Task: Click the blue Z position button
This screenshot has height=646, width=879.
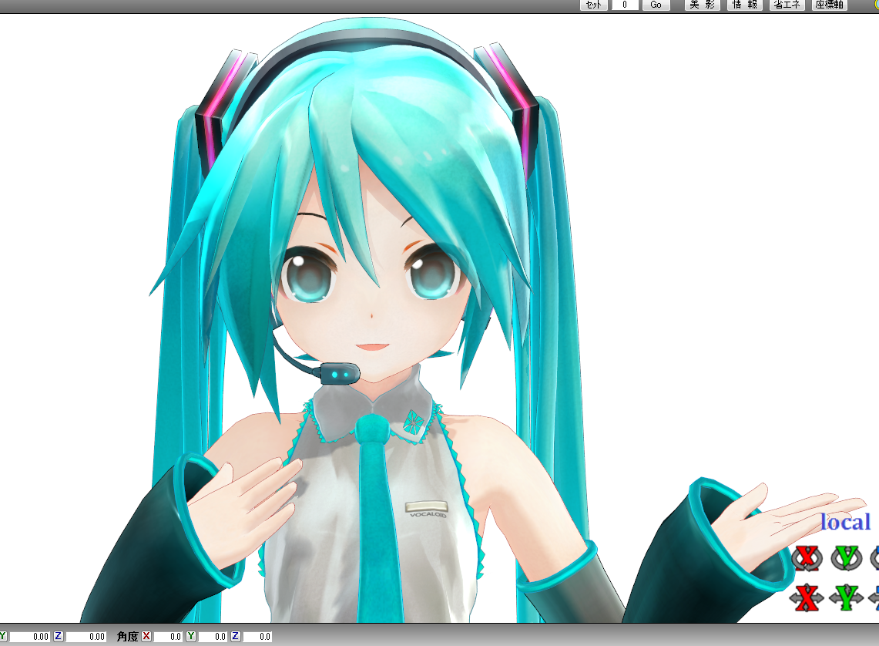Action: pos(59,636)
